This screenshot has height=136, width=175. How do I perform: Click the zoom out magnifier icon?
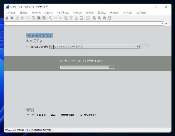[99, 18]
